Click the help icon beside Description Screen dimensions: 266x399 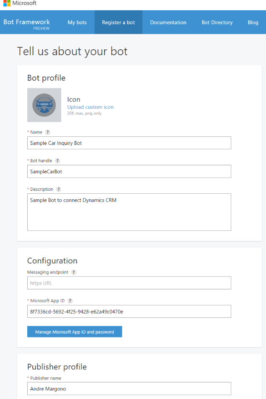[x=59, y=189]
